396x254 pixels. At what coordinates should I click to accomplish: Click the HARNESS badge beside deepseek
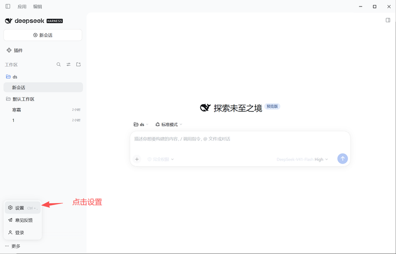(54, 21)
